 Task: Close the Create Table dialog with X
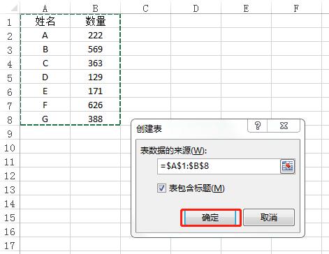click(x=284, y=126)
